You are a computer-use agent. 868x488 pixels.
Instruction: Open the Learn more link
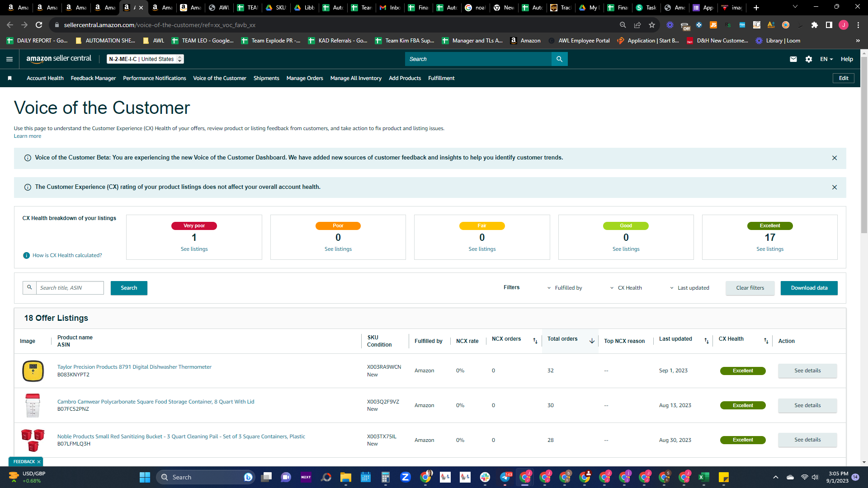point(28,136)
